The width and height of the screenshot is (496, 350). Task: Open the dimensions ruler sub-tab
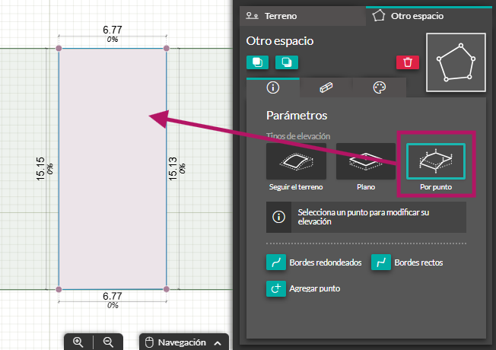pos(326,87)
